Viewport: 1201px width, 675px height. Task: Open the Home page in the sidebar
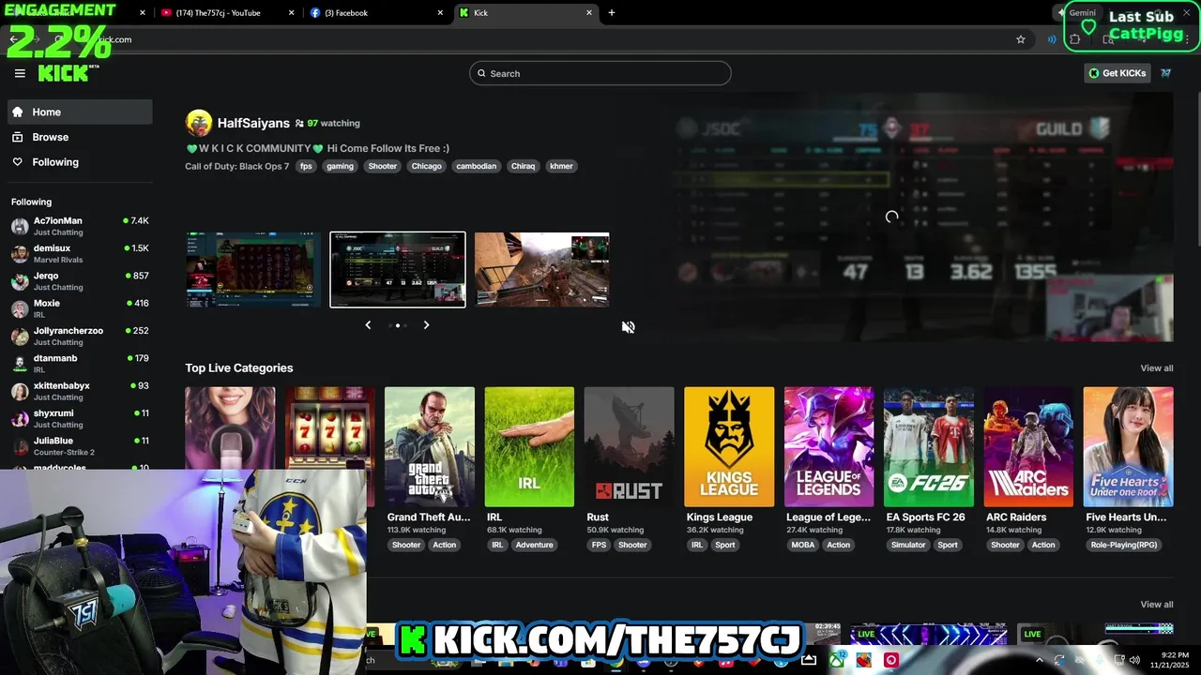[x=80, y=112]
